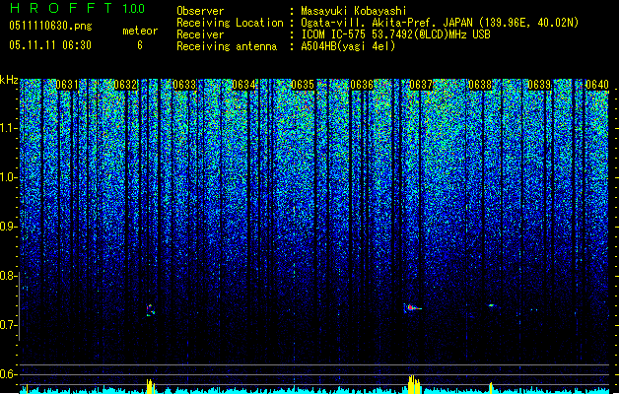The image size is (620, 394).
Task: Click receiver text ICOM IC-575 53.7492 MHz USB
Action: pos(396,34)
